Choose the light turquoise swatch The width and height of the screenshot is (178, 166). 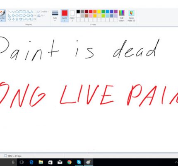pyautogui.click(x=107, y=16)
